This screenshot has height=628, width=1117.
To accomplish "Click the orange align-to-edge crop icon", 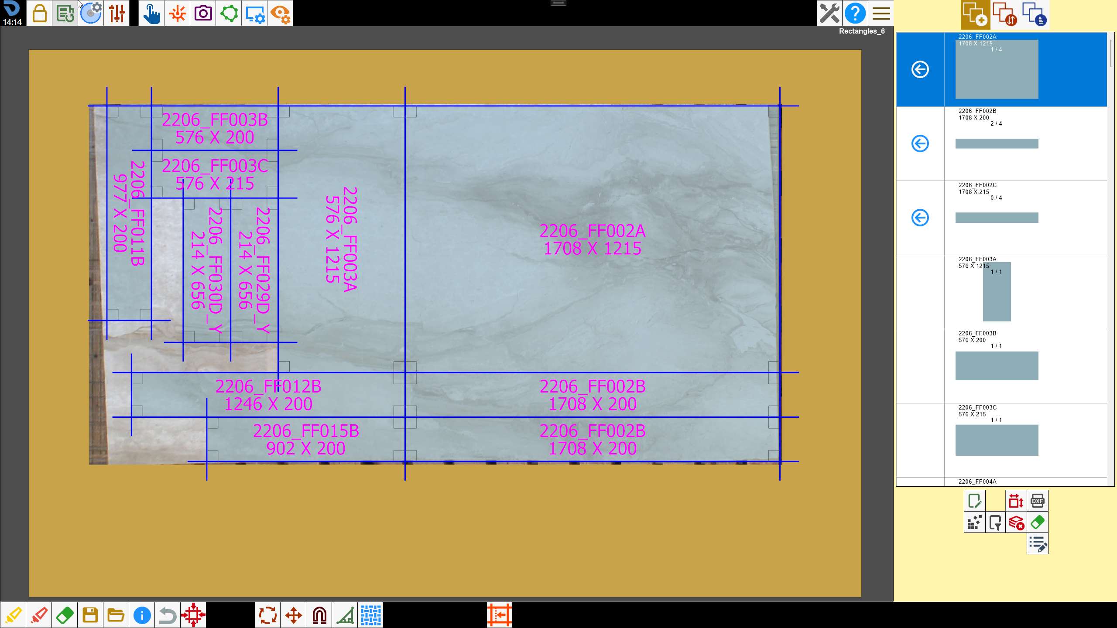I will pos(500,615).
